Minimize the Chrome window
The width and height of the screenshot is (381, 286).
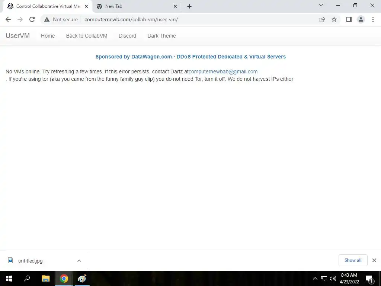click(338, 5)
